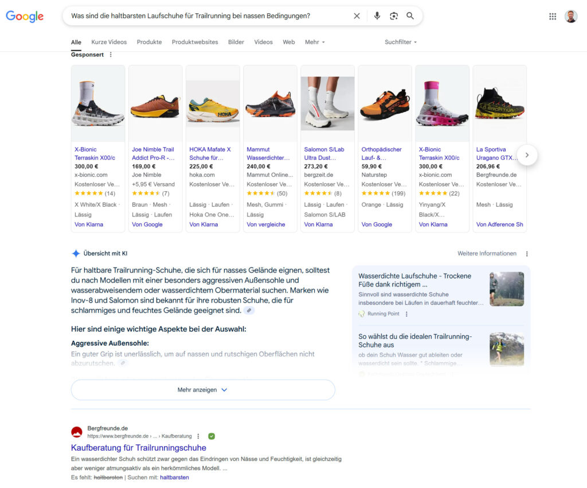Open Joe Nimble Trail Addict shoe image

155,103
